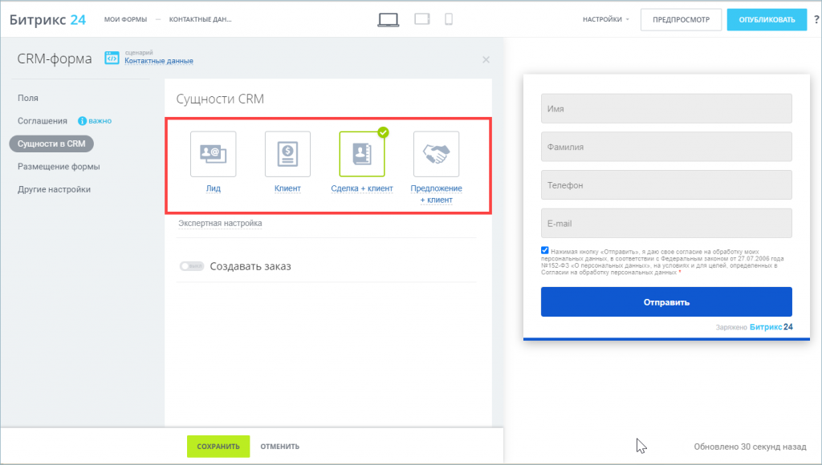Click the Клиент label link
Screen dimensions: 822x465
pos(288,188)
